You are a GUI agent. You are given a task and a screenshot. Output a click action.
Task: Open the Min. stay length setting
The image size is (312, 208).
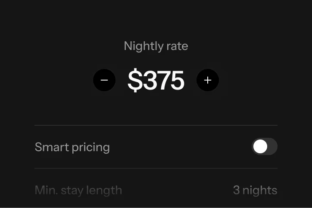tap(156, 190)
